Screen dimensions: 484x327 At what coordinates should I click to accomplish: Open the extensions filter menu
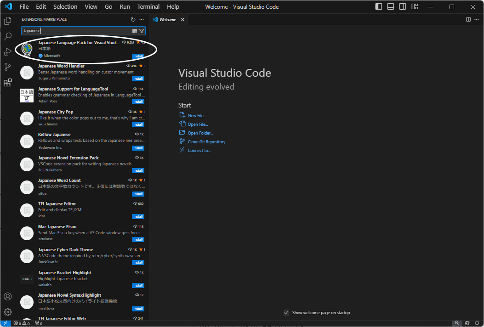142,31
